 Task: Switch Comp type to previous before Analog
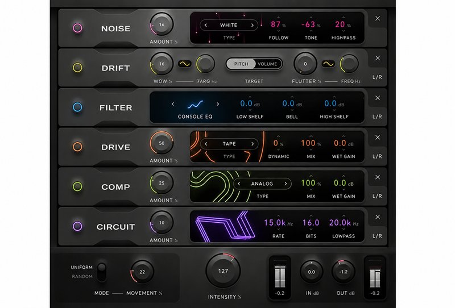(x=239, y=184)
